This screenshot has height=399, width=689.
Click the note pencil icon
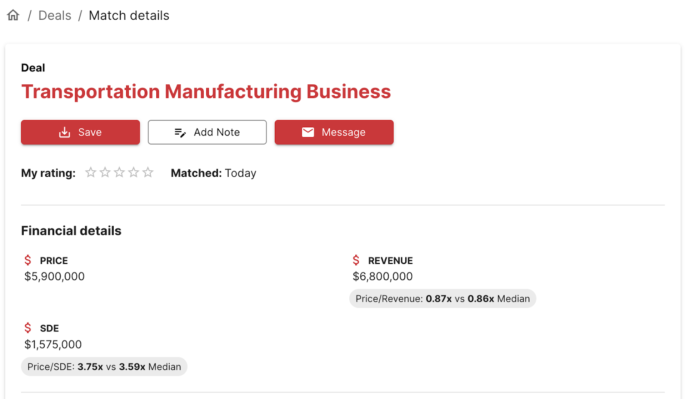pos(180,132)
